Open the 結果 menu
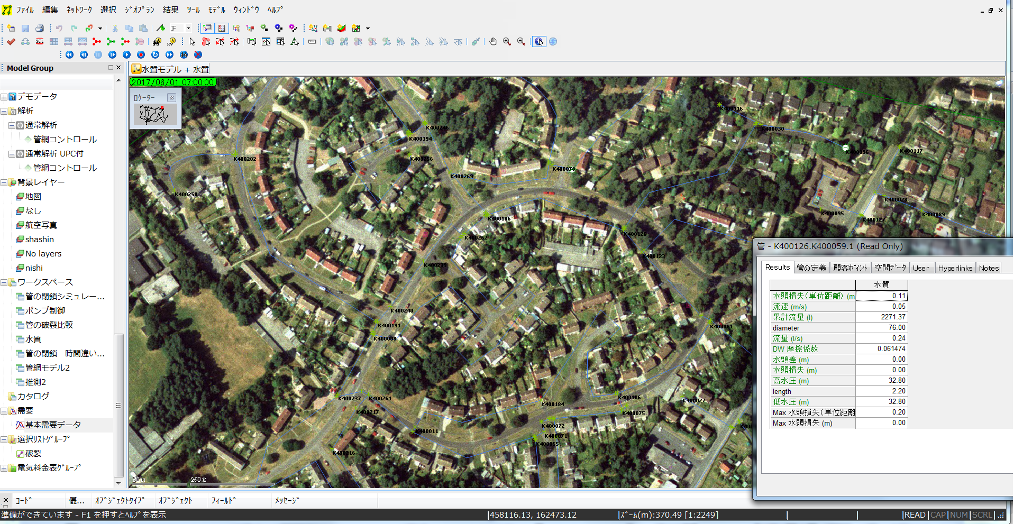1014x524 pixels. pos(170,10)
